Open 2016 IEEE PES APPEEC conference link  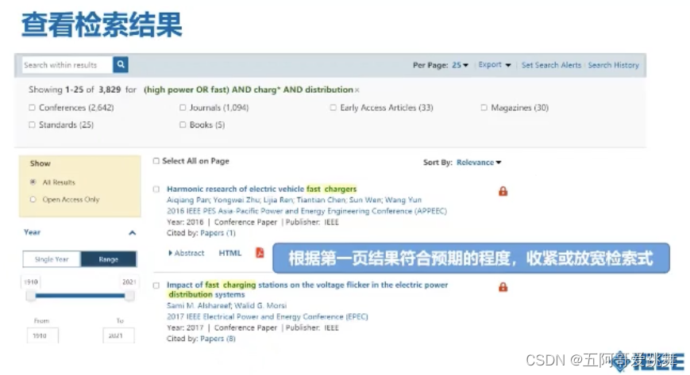coord(306,211)
